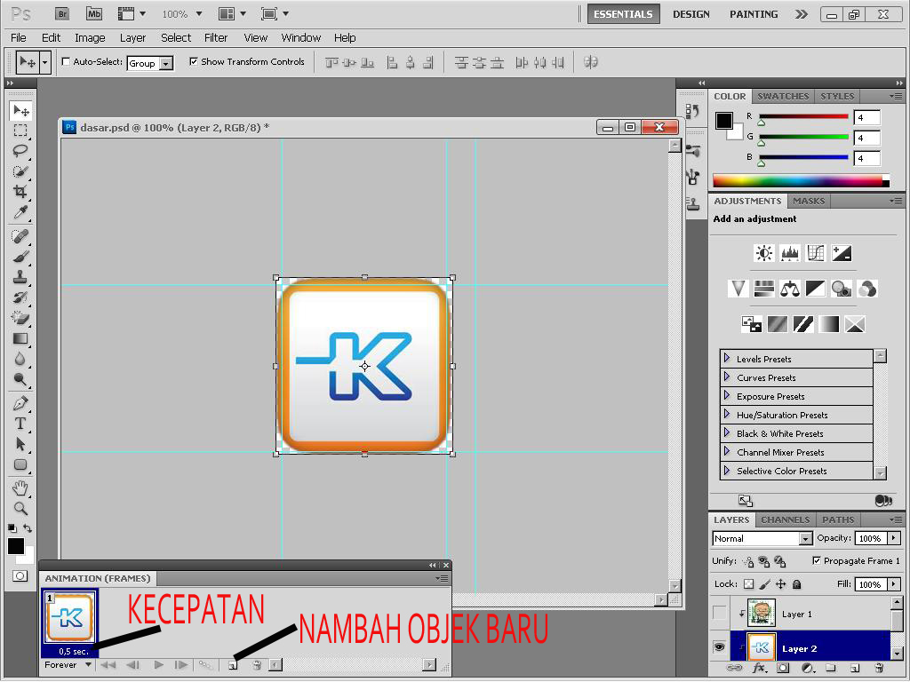Click the Fill value field
Image resolution: width=910 pixels, height=682 pixels.
click(871, 584)
